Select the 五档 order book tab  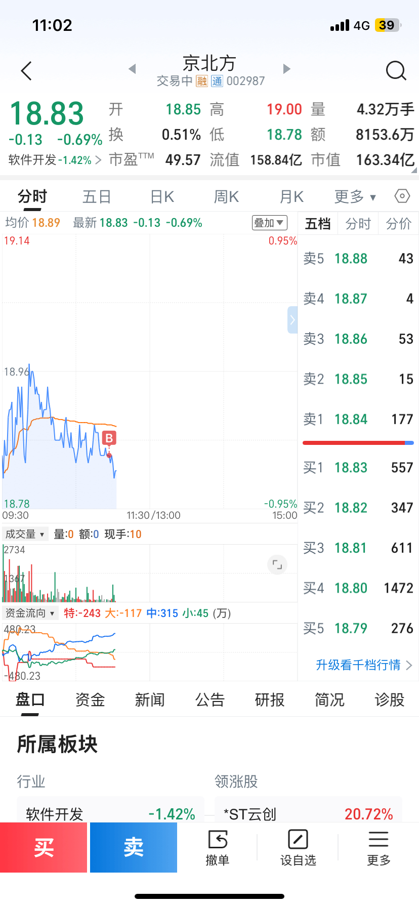318,224
